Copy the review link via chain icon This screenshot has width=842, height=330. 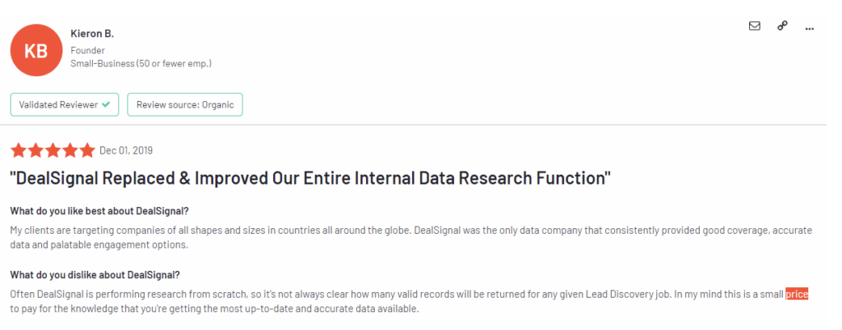[783, 25]
